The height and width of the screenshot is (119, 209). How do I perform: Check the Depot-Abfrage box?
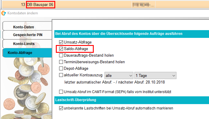coord(61,68)
